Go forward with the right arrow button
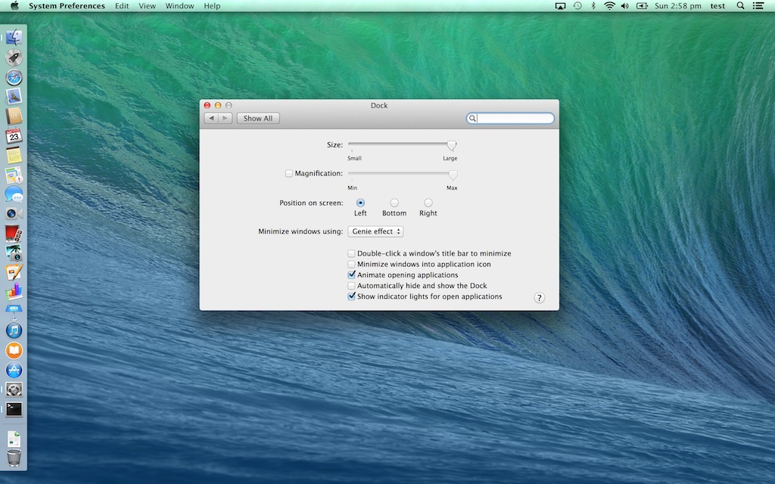775x484 pixels. (x=226, y=119)
